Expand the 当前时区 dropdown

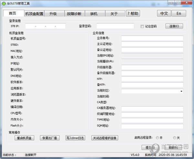tap(181, 91)
